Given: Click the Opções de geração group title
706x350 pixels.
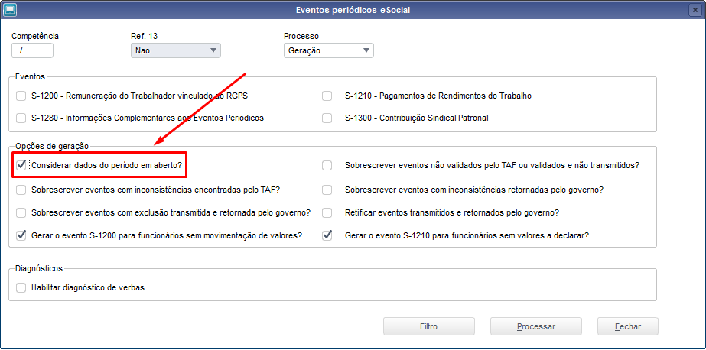Looking at the screenshot, I should pos(52,146).
